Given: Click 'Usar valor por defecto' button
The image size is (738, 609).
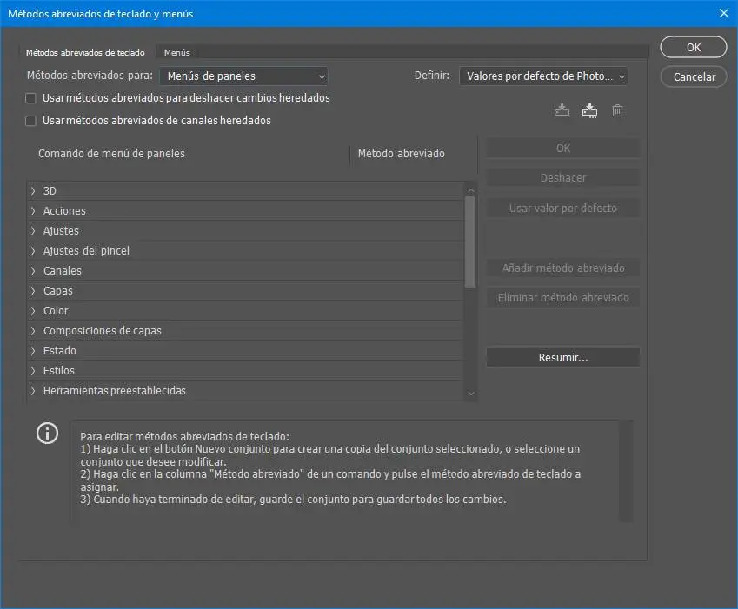Looking at the screenshot, I should click(x=563, y=208).
